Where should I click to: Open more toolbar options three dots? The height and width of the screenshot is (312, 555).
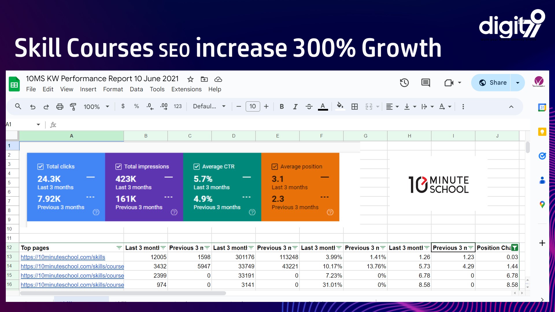[x=463, y=107]
